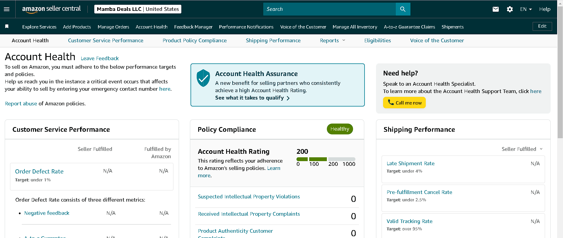Click the Account Health Assurance shield icon
The width and height of the screenshot is (563, 238).
(203, 78)
